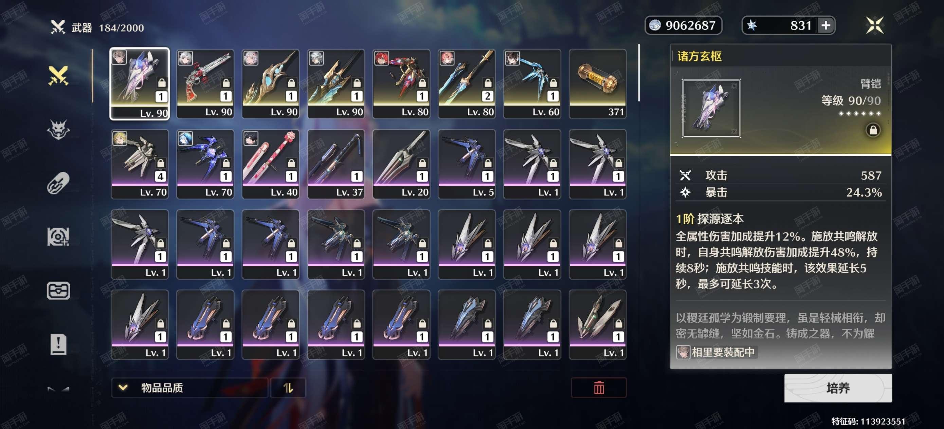The height and width of the screenshot is (429, 944).
Task: Select the quest items exclamation mark icon
Action: 58,344
